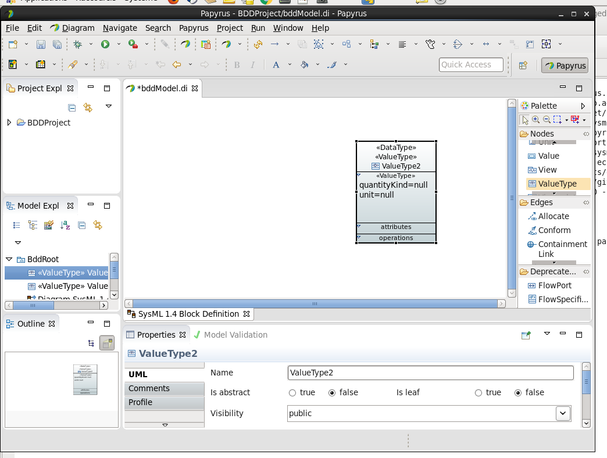Click the Open Perspective icon
Viewport: 607px width, 458px height.
tap(523, 65)
